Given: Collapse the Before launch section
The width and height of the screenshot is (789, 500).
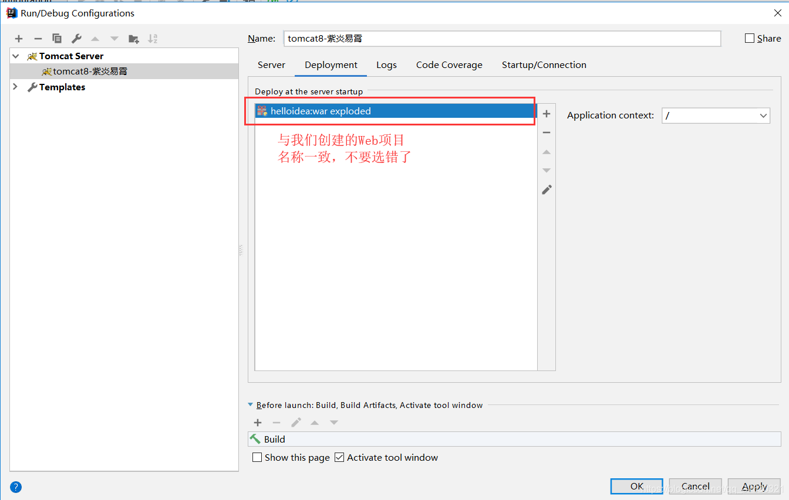Looking at the screenshot, I should 251,405.
